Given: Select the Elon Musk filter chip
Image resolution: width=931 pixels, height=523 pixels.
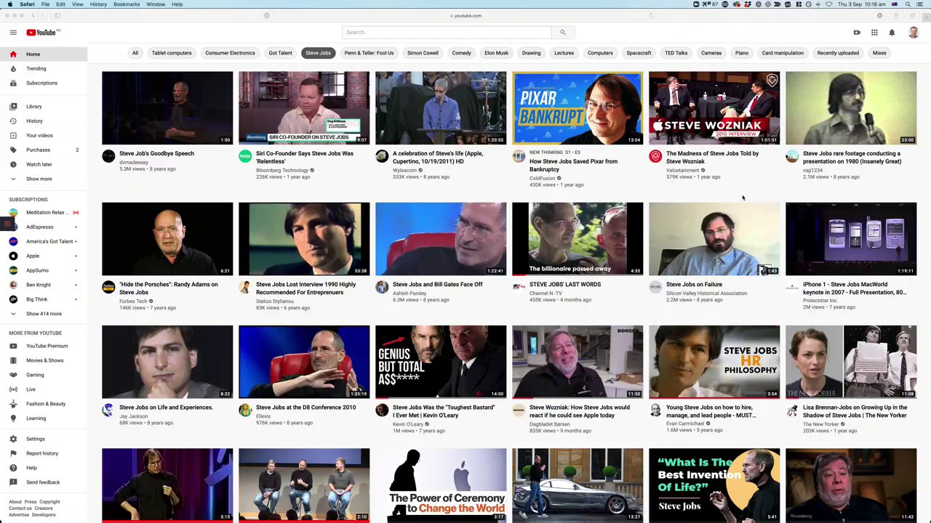Looking at the screenshot, I should tap(496, 53).
